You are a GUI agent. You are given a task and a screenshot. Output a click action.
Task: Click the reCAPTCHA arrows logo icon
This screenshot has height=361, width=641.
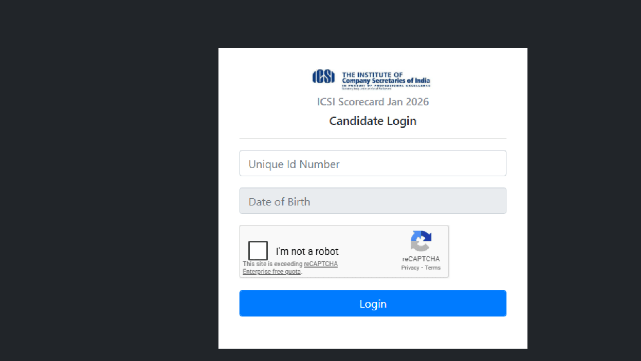click(x=421, y=241)
